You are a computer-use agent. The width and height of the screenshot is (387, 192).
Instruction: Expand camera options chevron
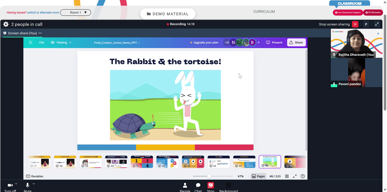point(16,183)
